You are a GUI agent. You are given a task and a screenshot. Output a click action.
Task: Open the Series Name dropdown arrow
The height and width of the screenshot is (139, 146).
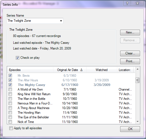click(61, 21)
